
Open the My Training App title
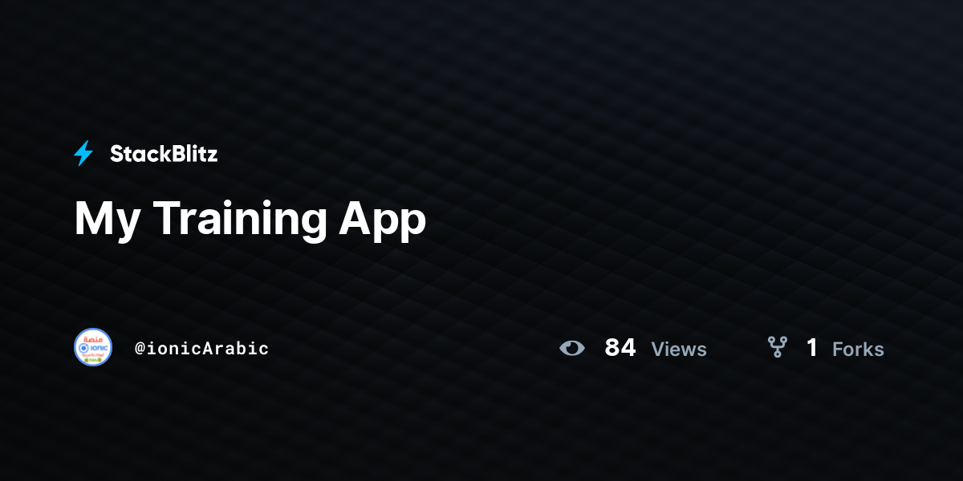tap(250, 219)
